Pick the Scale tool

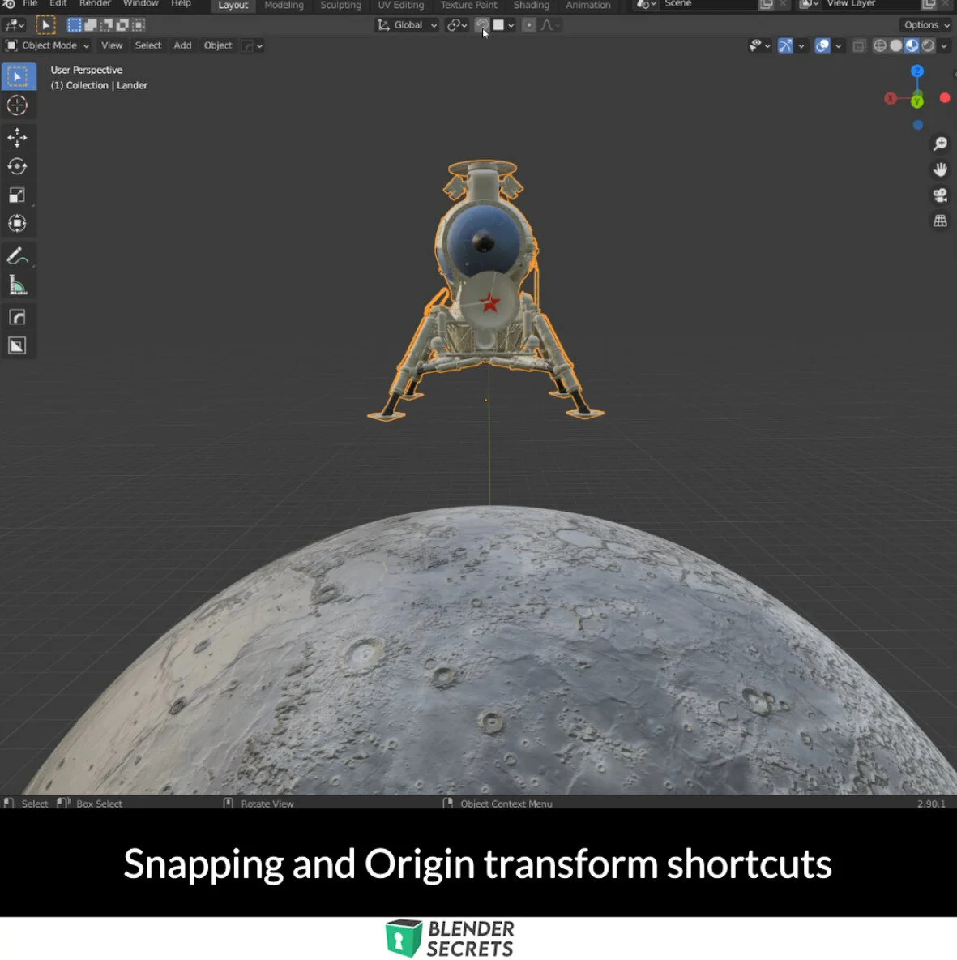[x=17, y=195]
